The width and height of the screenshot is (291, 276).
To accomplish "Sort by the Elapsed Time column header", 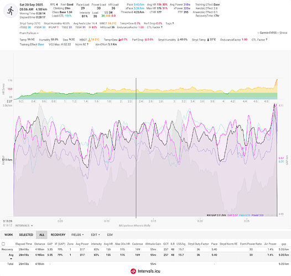I will pos(24,244).
